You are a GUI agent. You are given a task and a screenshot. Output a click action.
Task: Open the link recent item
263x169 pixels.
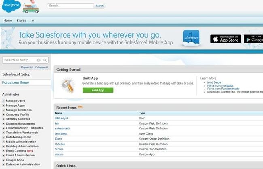coord(57,123)
